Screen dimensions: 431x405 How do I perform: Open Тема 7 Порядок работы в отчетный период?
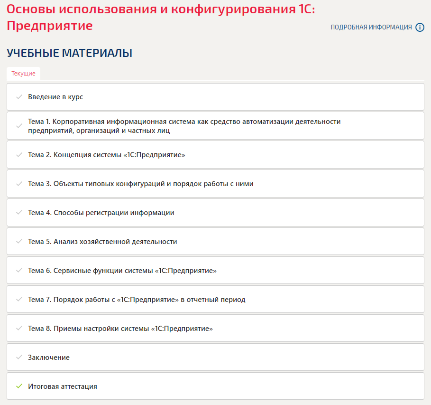coord(215,299)
